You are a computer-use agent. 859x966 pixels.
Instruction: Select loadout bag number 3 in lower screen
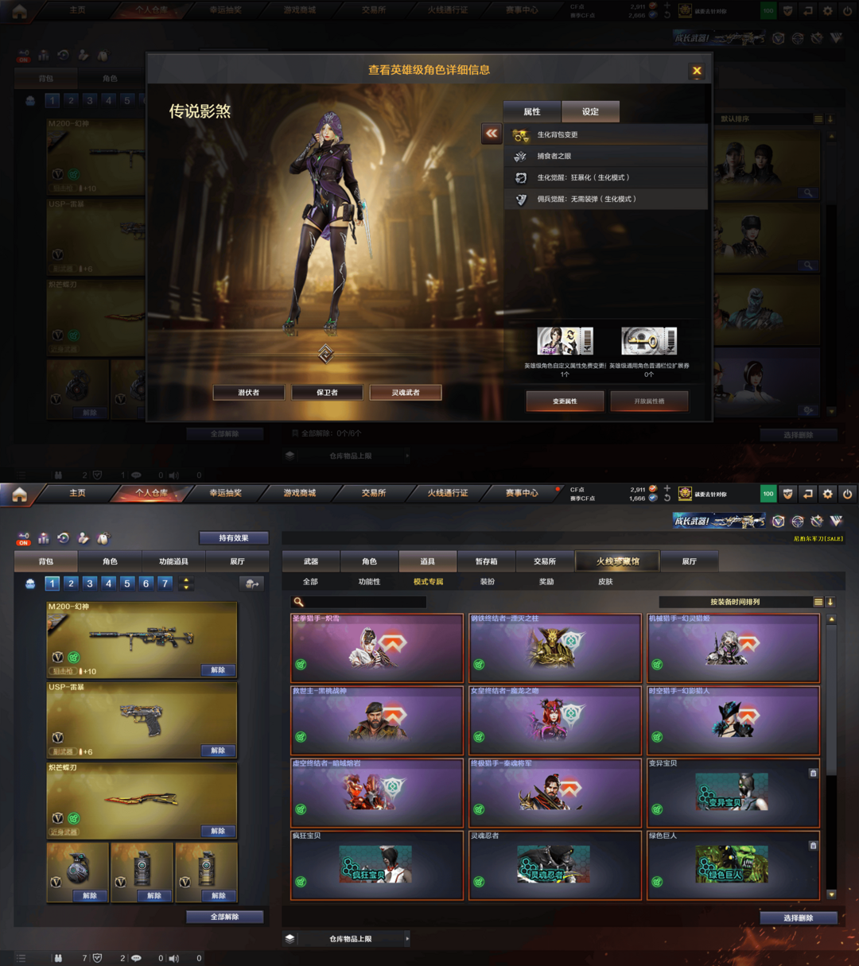pyautogui.click(x=90, y=584)
